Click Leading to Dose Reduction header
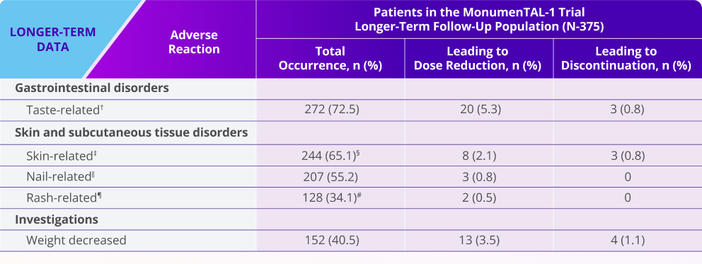 pos(478,59)
